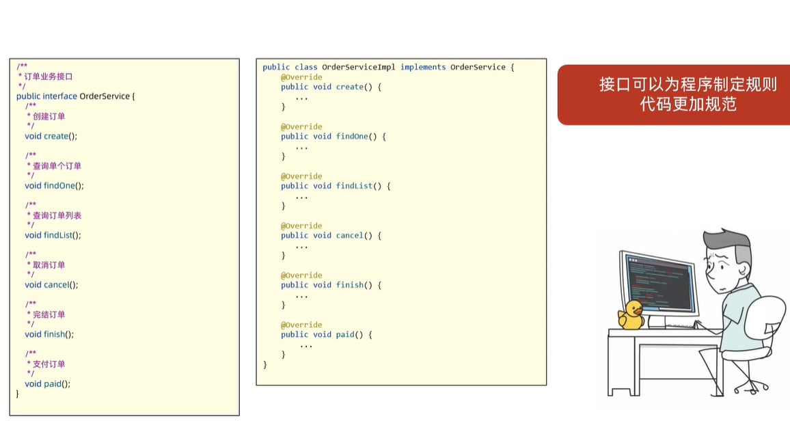
Task: Click the '订单业务接口' comment at top
Action: 48,77
